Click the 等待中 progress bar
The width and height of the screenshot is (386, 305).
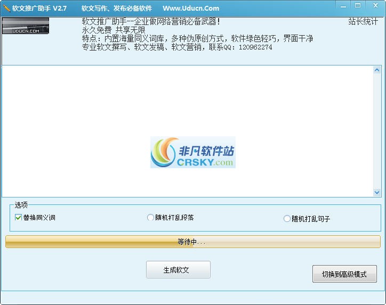point(193,242)
